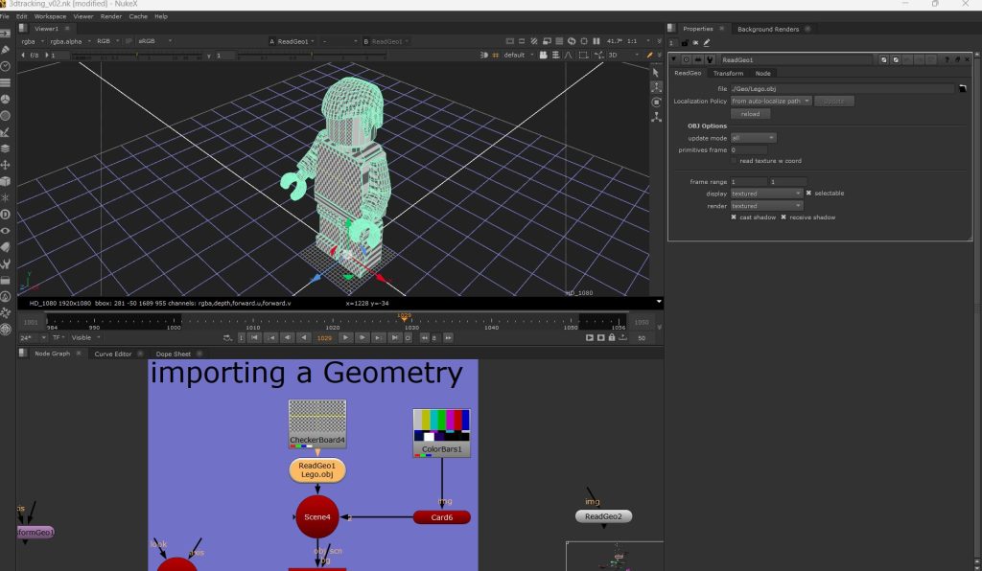Open the file browser folder icon for Lego.obj
This screenshot has height=571, width=982.
click(963, 89)
